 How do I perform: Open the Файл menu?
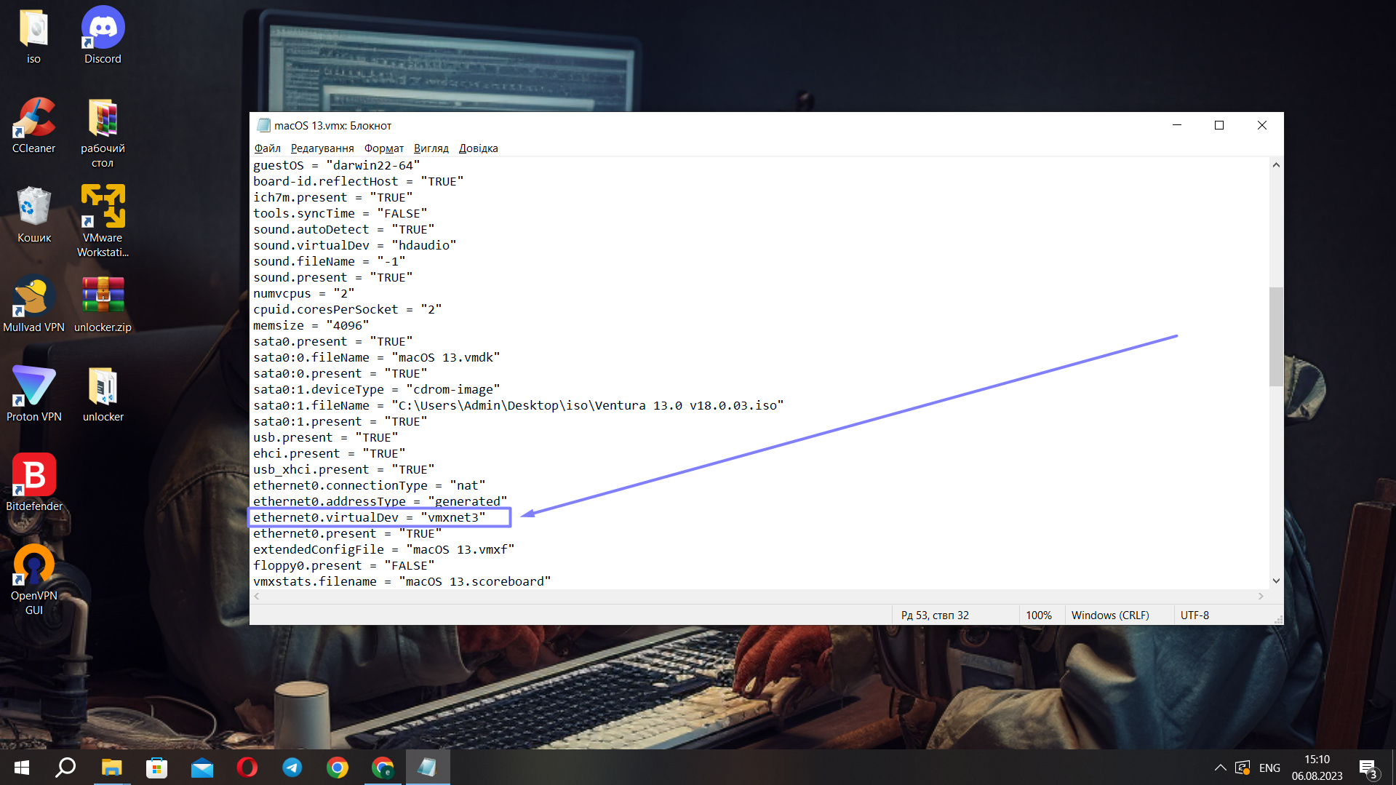click(268, 148)
